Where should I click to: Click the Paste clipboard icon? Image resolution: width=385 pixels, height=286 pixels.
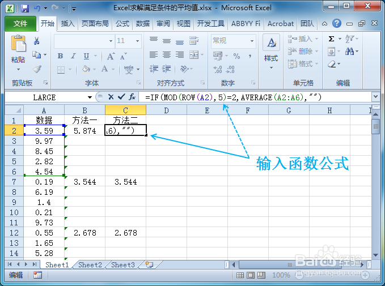(18, 44)
